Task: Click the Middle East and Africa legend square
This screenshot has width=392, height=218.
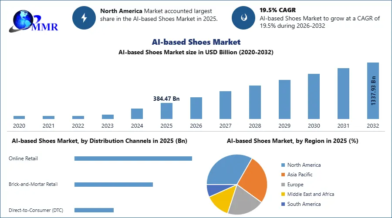Action: click(283, 194)
